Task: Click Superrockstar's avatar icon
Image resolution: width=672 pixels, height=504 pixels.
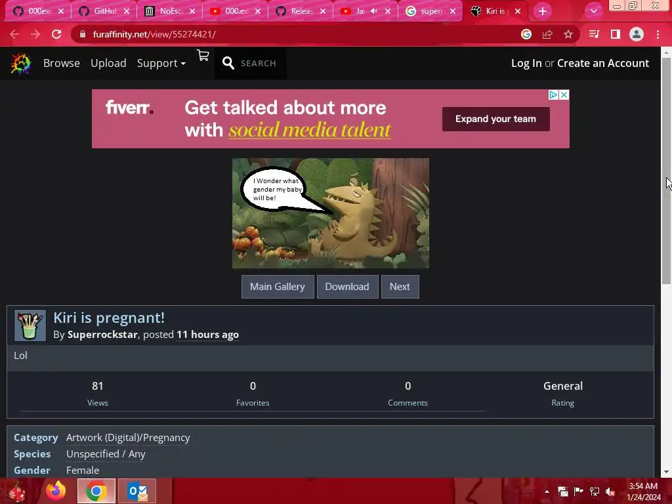Action: [x=30, y=325]
